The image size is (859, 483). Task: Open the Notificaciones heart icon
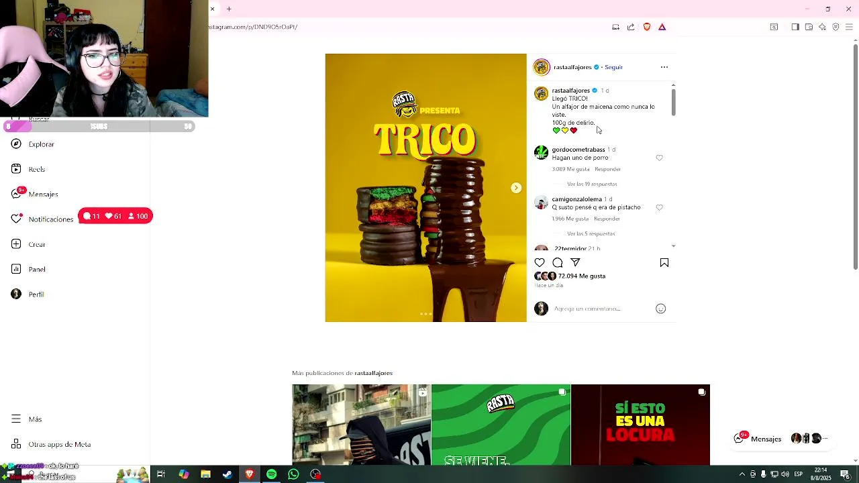click(16, 219)
